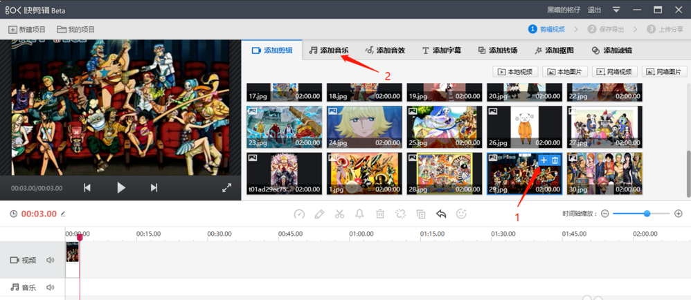Image resolution: width=691 pixels, height=300 pixels.
Task: Select the 24.jpg thumbnail
Action: coord(364,126)
